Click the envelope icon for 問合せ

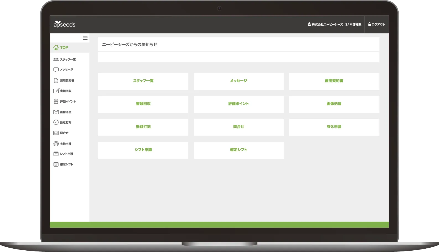[56, 133]
